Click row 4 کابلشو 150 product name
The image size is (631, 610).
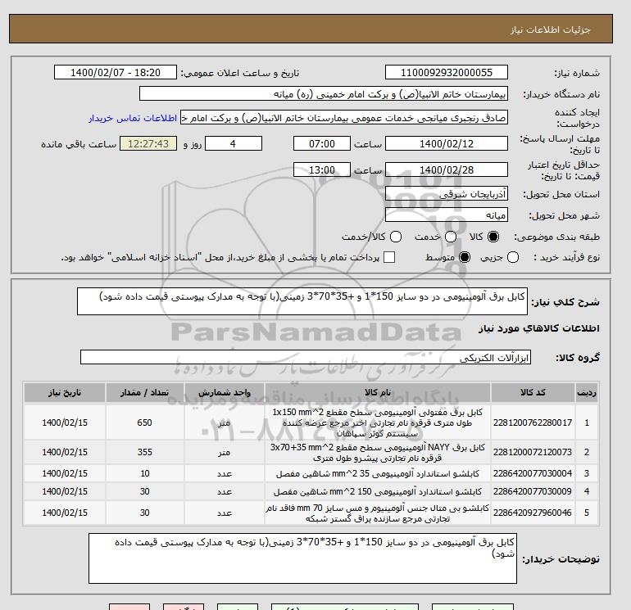pos(378,492)
